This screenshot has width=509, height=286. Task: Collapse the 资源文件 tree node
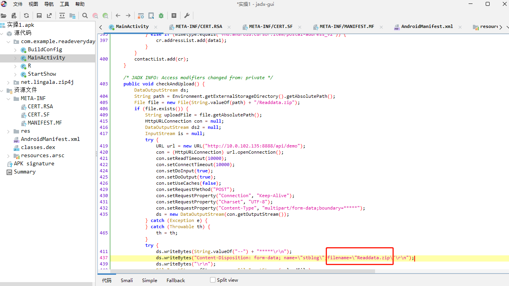pos(2,90)
